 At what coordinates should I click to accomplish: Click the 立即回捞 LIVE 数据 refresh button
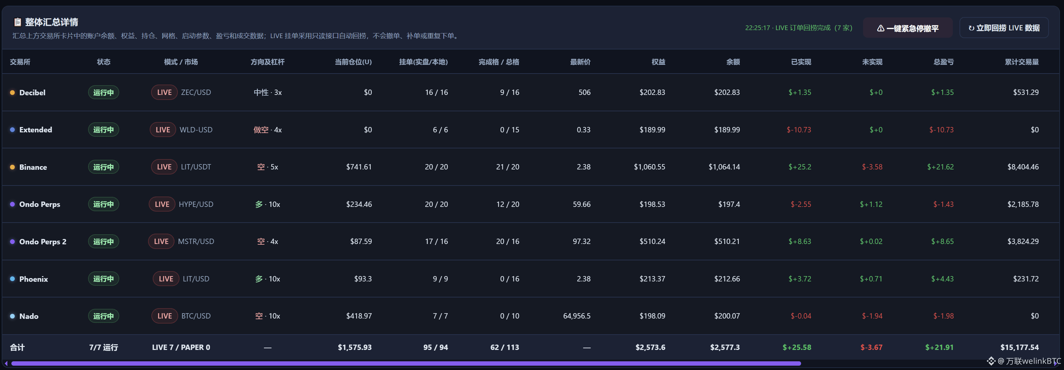(1004, 28)
